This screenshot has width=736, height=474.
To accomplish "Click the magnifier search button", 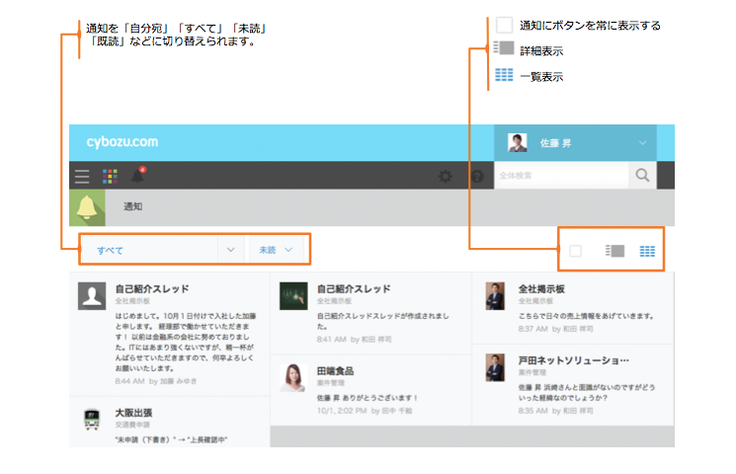I will (643, 175).
